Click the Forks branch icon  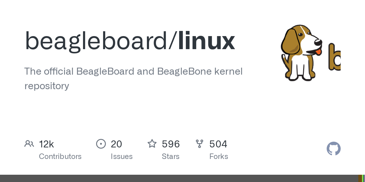pos(200,144)
